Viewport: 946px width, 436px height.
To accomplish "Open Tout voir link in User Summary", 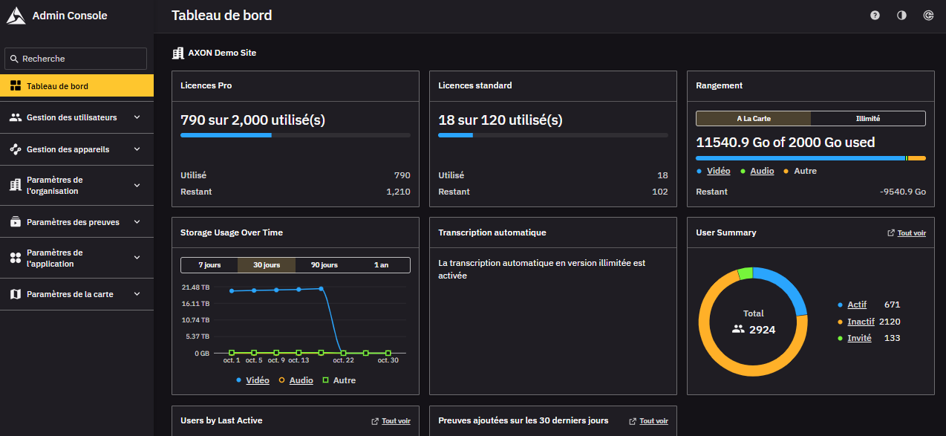I will (911, 233).
